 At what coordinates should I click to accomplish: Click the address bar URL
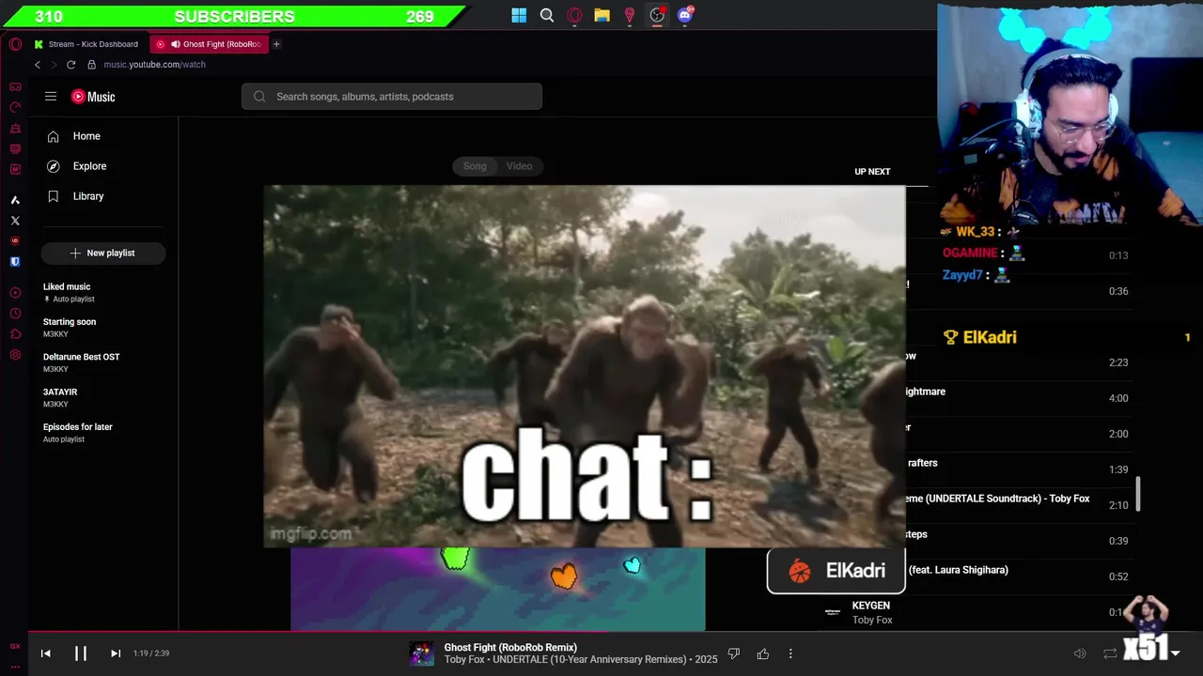click(x=154, y=65)
